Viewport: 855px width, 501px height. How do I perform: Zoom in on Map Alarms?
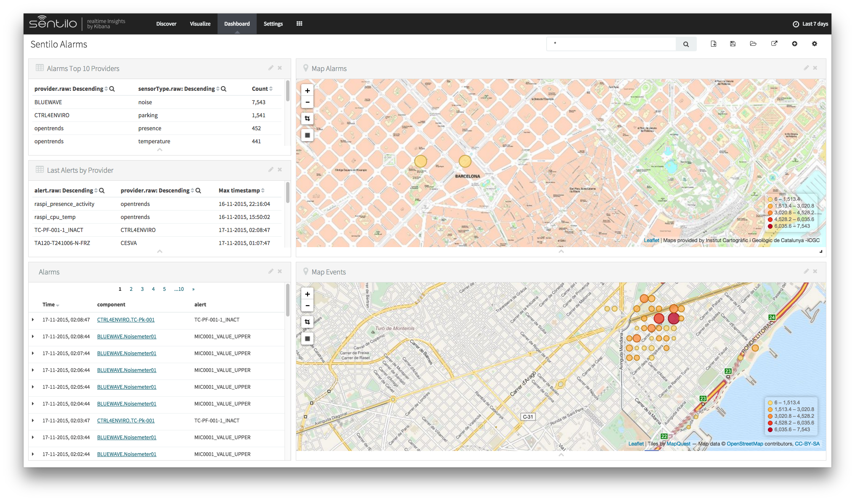pos(308,90)
